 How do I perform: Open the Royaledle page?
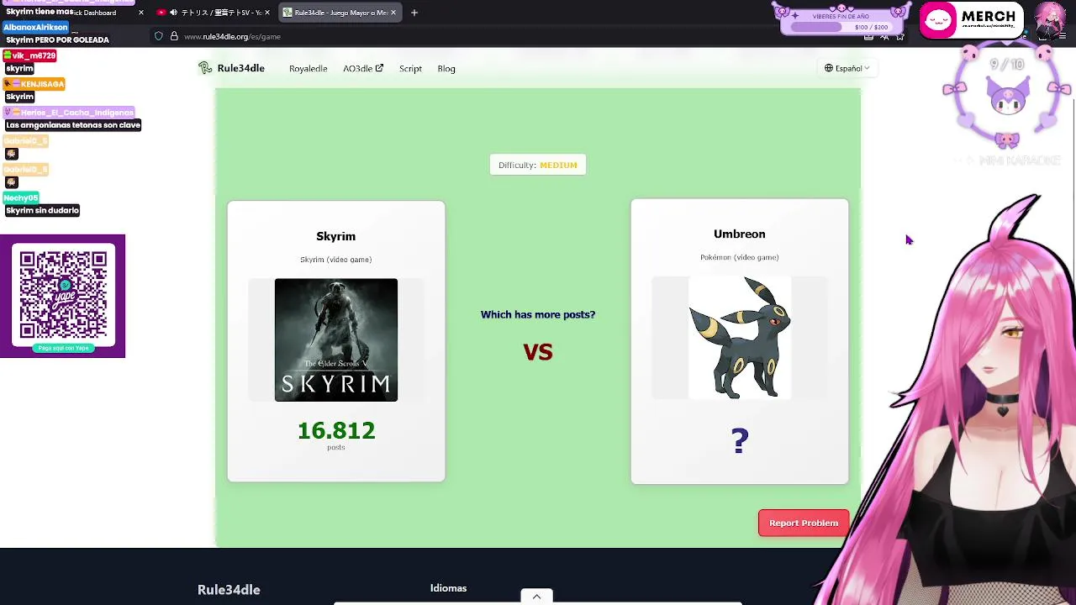pyautogui.click(x=308, y=69)
